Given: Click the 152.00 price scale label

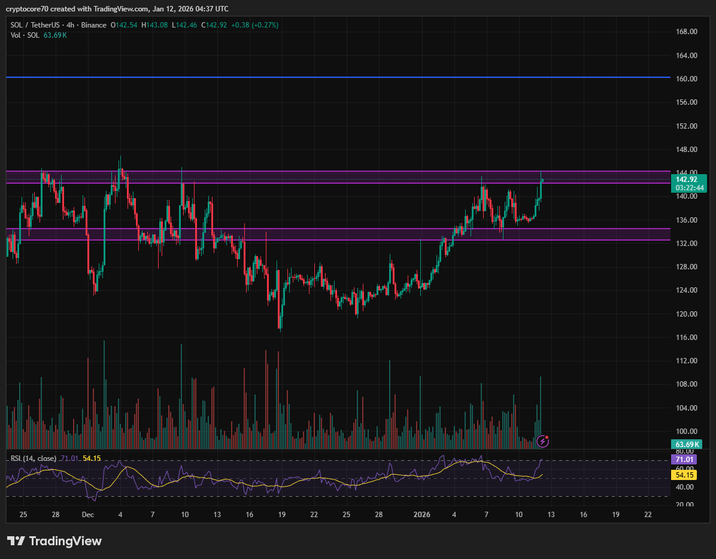Looking at the screenshot, I should click(686, 126).
